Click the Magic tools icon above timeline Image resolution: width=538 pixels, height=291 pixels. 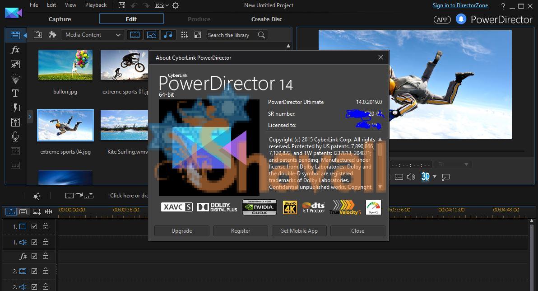tap(37, 196)
